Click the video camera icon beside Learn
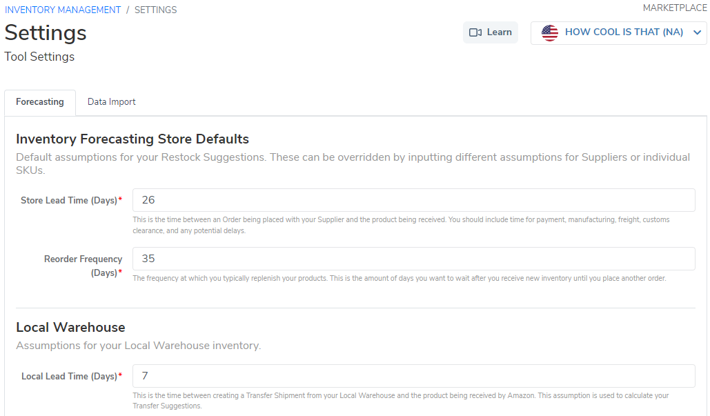710x416 pixels. tap(475, 32)
